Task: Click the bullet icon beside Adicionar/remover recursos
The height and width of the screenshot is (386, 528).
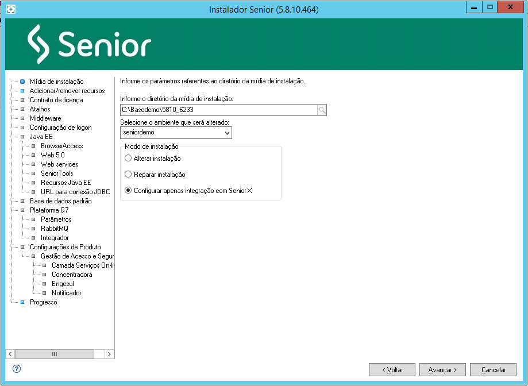Action: 22,91
